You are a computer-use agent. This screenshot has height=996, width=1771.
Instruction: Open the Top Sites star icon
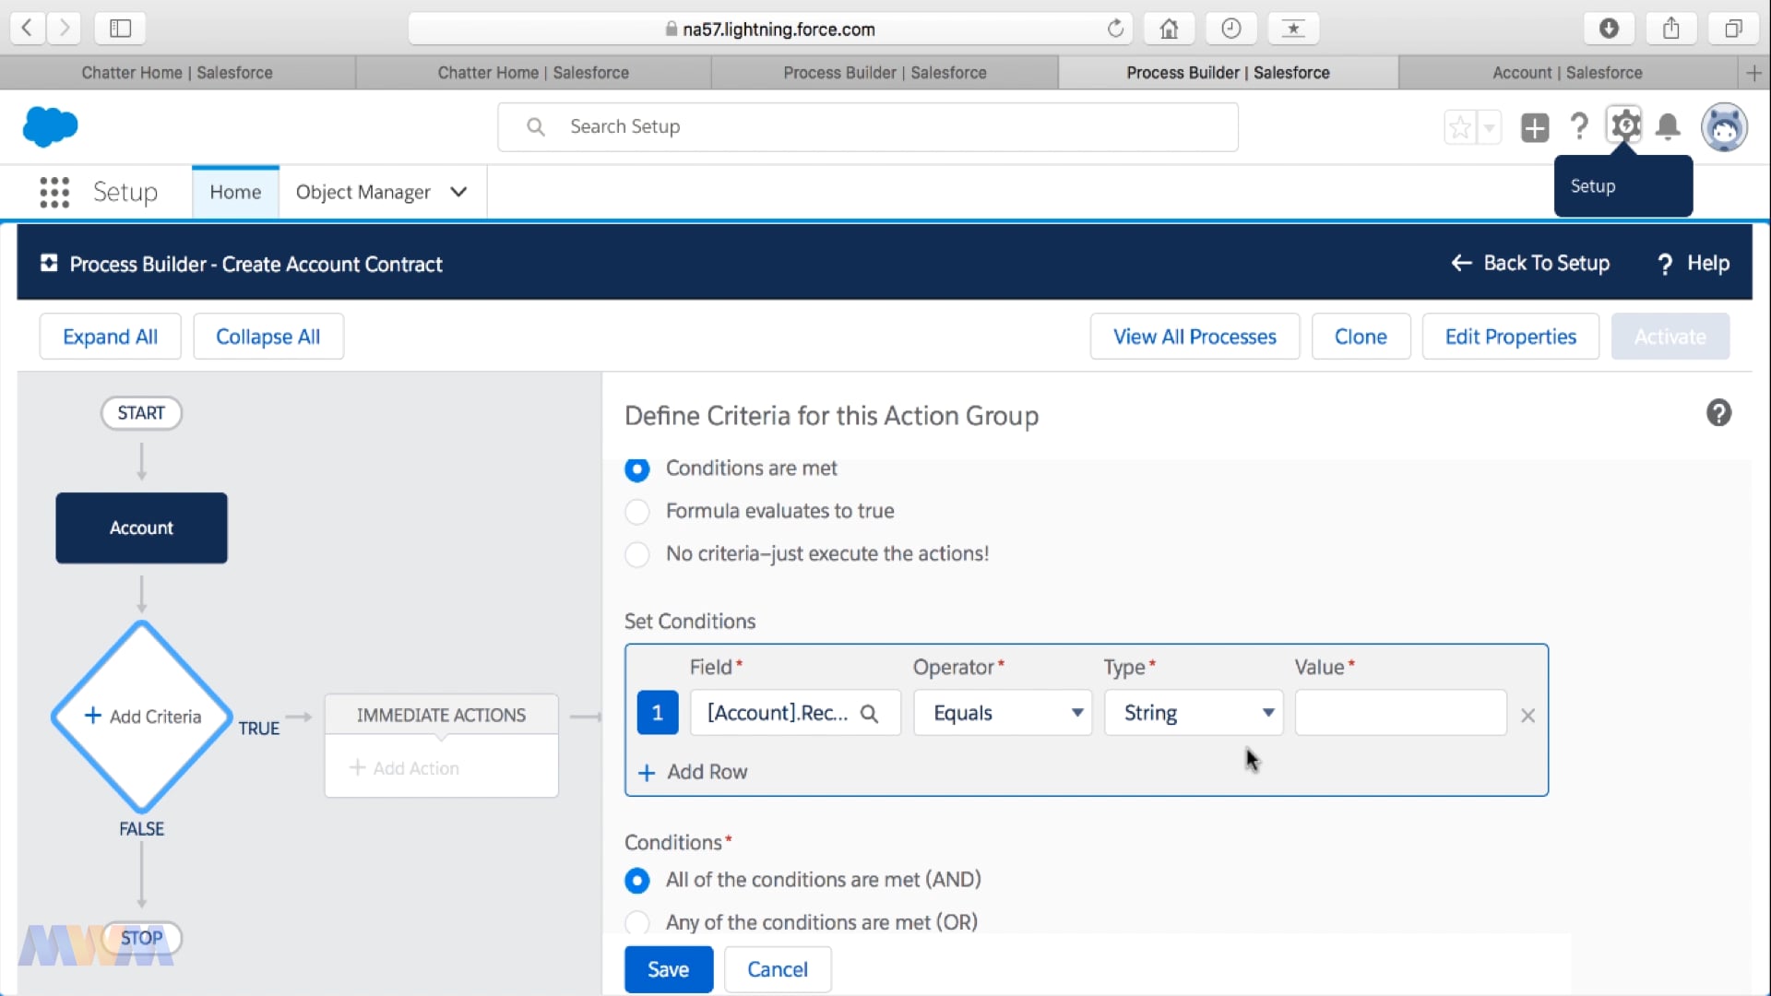pos(1293,29)
